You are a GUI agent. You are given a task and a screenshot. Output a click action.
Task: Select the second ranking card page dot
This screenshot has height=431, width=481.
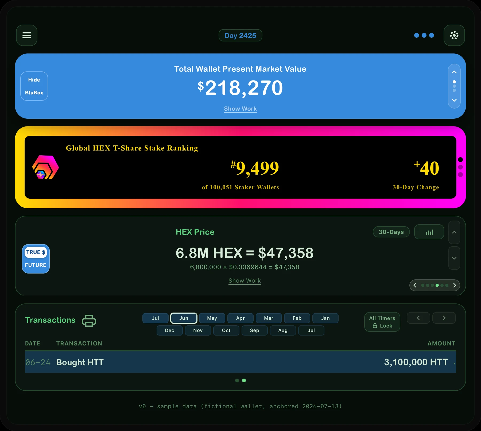[x=460, y=167]
